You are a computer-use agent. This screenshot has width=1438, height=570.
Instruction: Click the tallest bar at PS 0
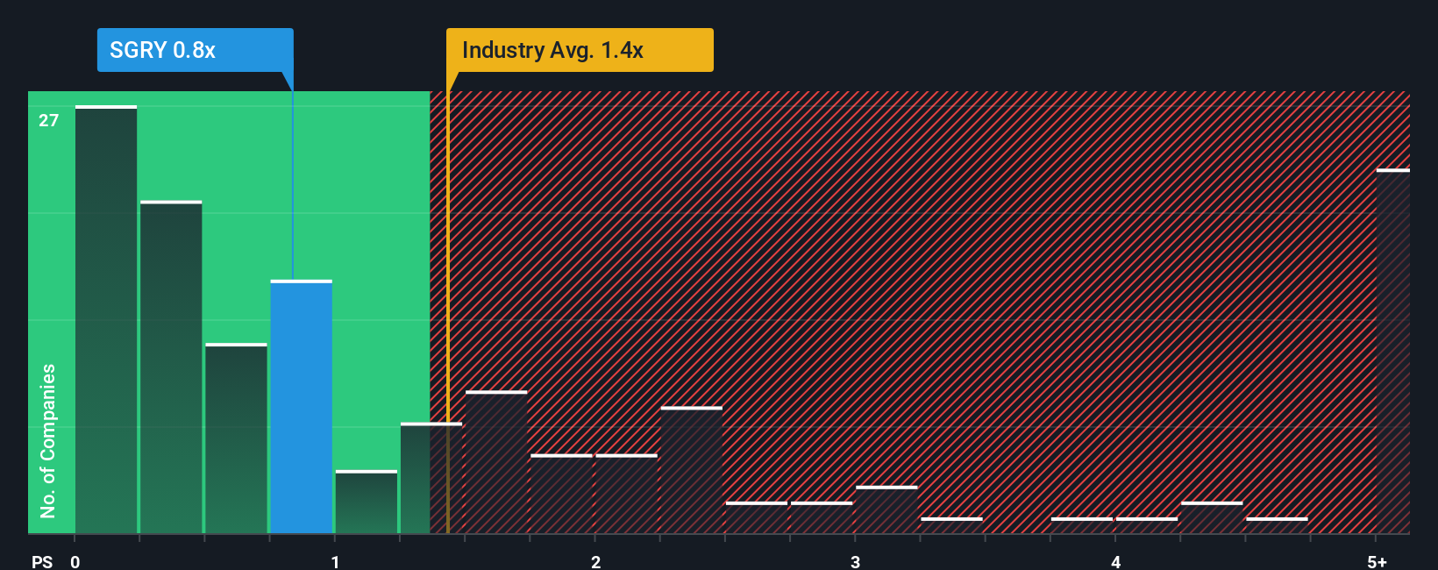[106, 320]
